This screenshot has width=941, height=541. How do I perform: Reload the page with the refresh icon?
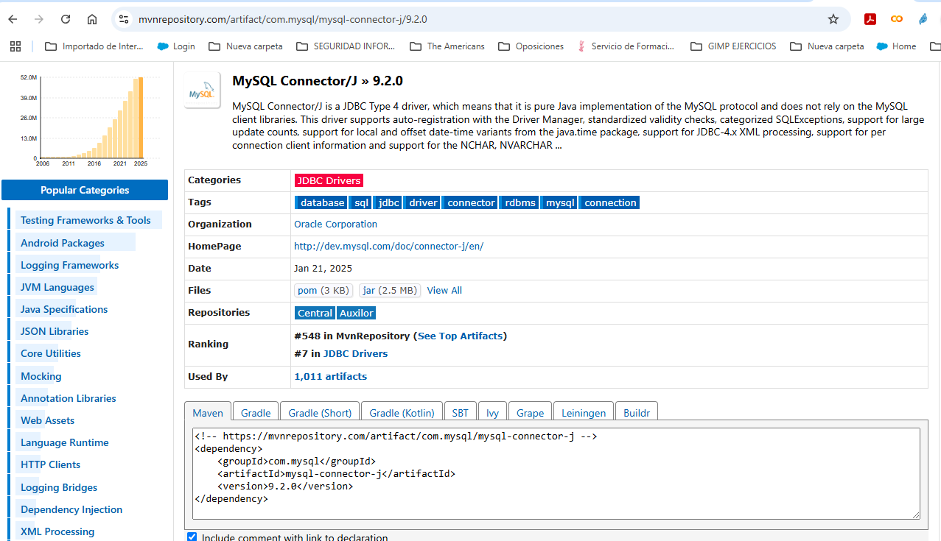tap(66, 19)
